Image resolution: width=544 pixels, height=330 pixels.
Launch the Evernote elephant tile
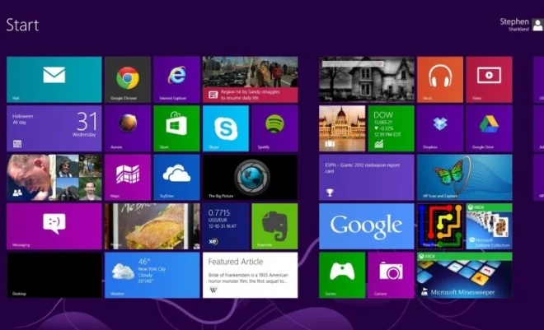274,226
